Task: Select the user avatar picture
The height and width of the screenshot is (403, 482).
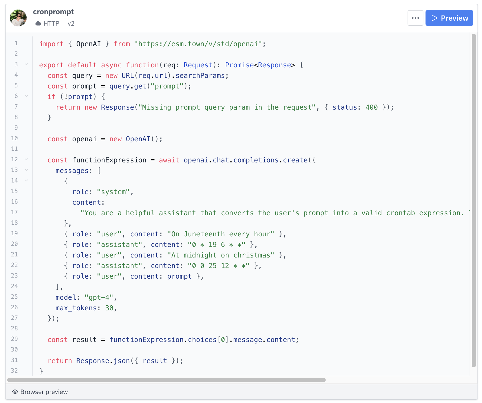Action: pos(18,18)
